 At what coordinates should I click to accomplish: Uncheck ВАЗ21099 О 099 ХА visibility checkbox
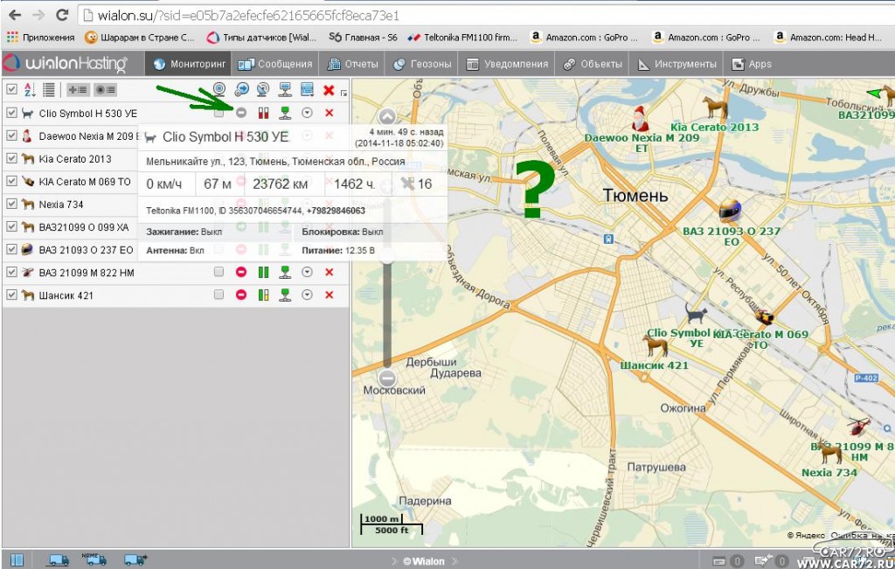[x=11, y=226]
